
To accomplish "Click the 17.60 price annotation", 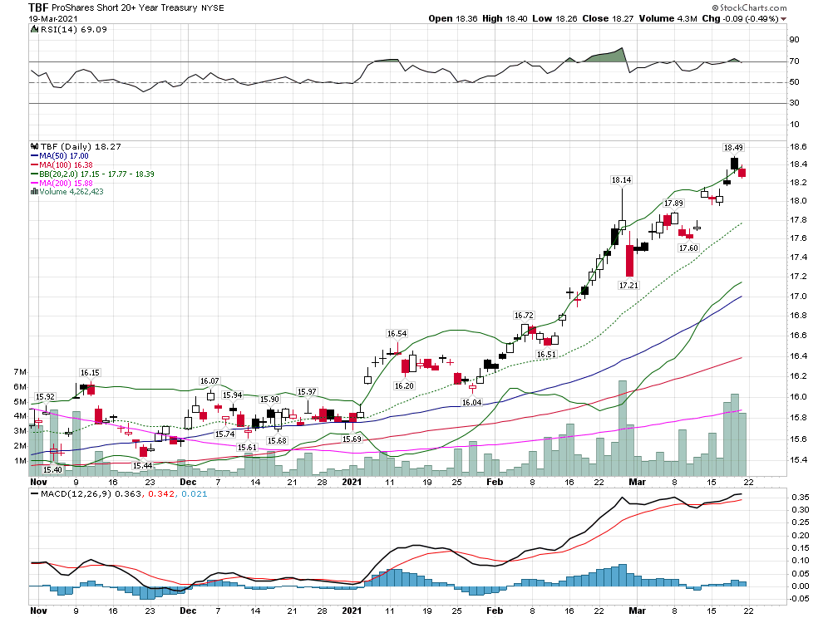I will 688,248.
